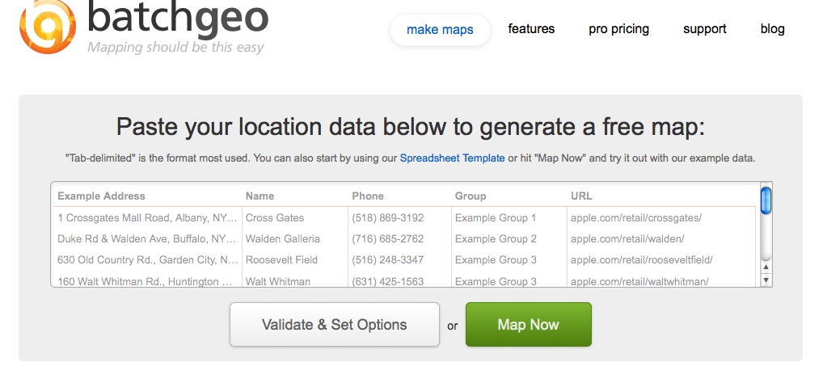Visit the support page

[x=704, y=29]
